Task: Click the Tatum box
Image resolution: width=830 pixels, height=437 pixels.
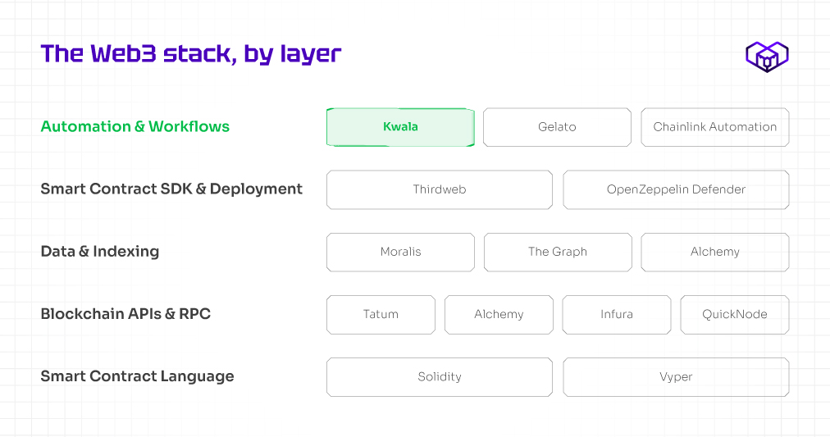Action: pyautogui.click(x=381, y=314)
